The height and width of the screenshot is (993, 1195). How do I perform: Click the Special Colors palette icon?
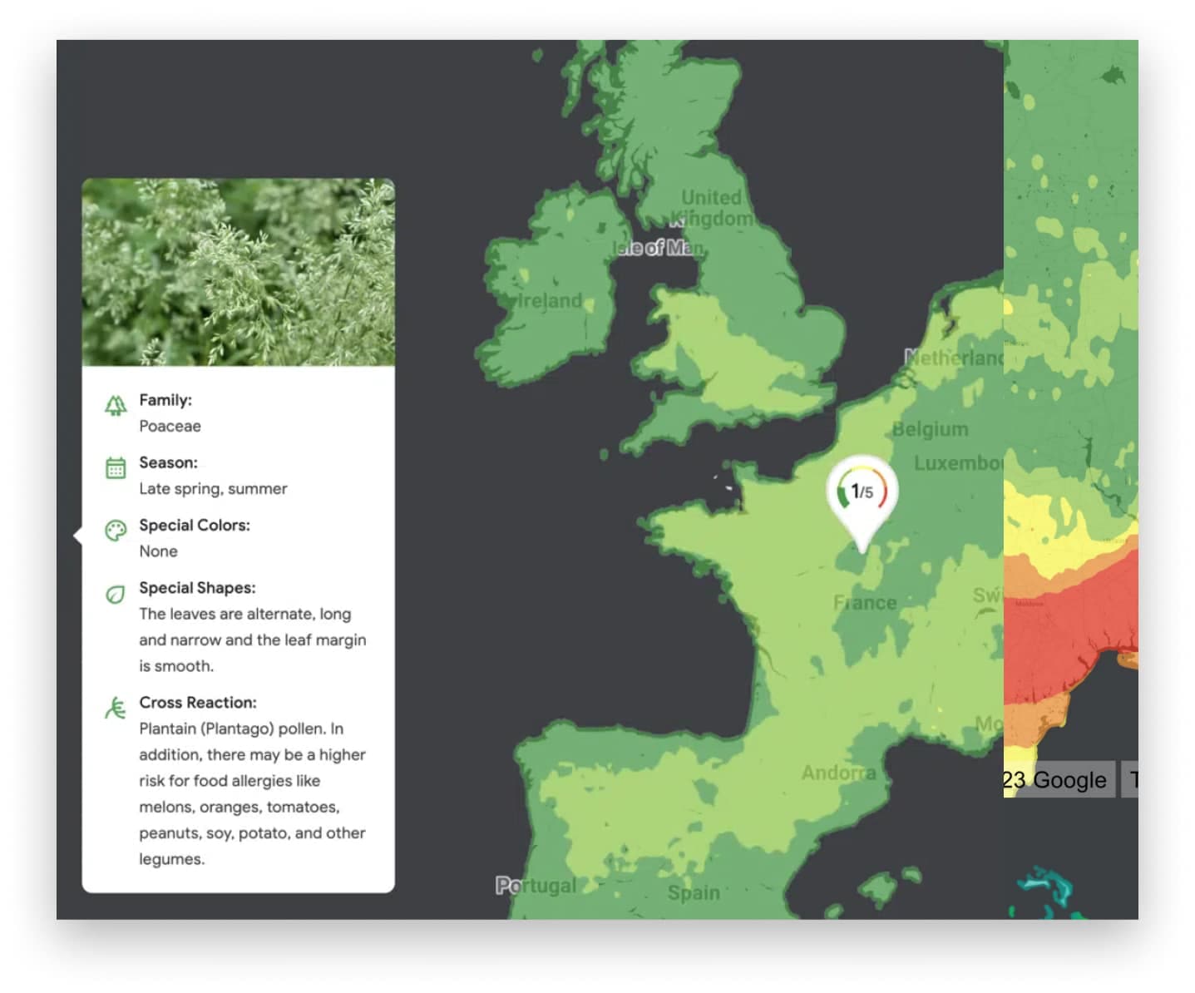click(116, 531)
